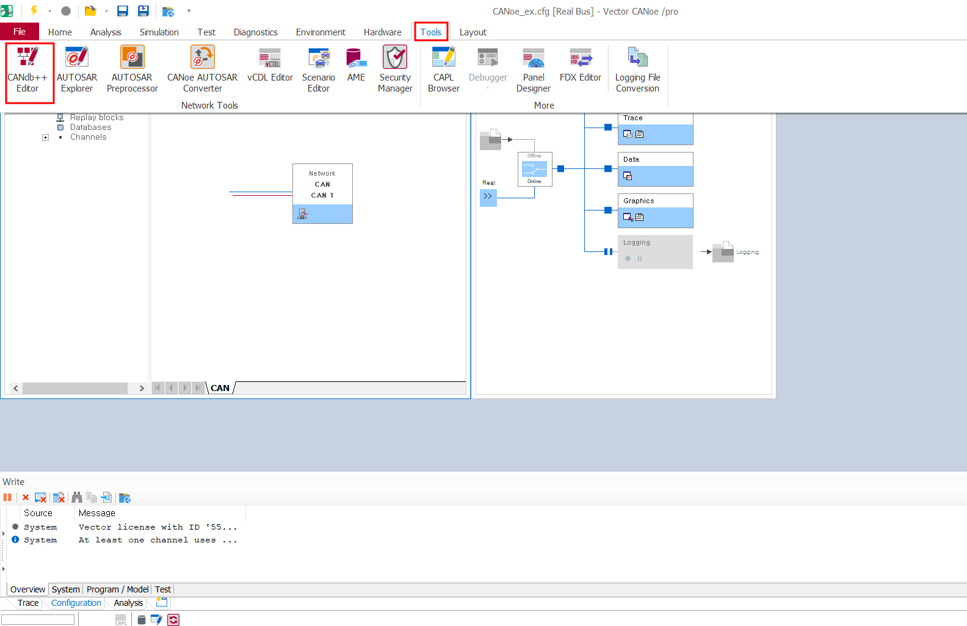Open Customize Quick Access Toolbar dropdown
This screenshot has height=626, width=967.
point(189,11)
